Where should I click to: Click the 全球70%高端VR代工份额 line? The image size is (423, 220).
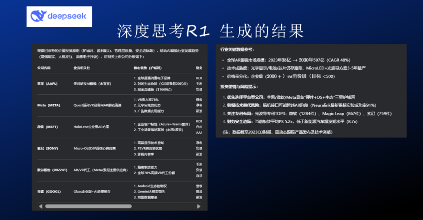click(x=154, y=173)
